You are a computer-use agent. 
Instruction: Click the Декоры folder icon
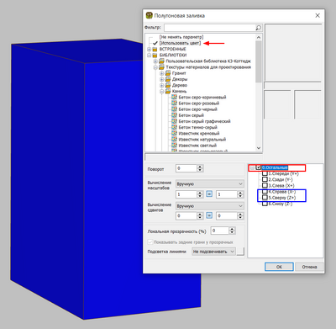click(x=168, y=79)
